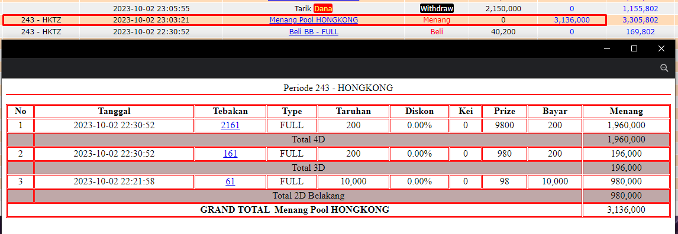The width and height of the screenshot is (678, 234).
Task: Select the 2023-10-02 22:21:58 date cell
Action: 114,181
